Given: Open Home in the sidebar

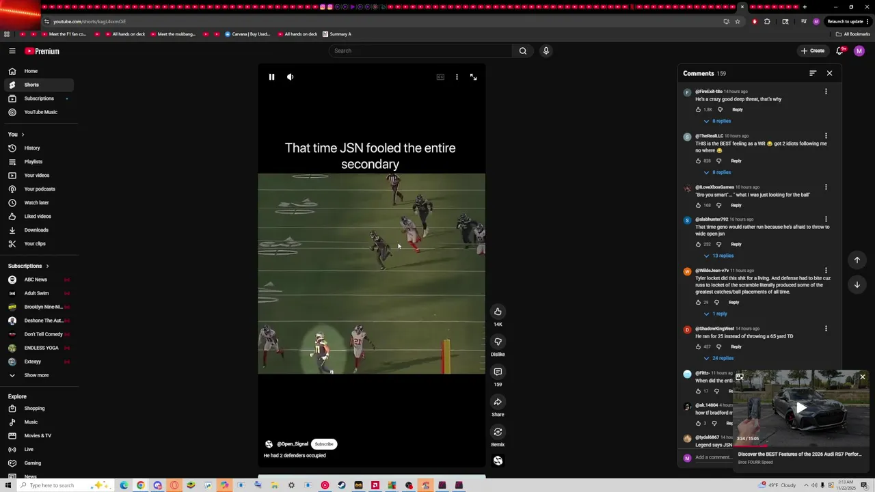Looking at the screenshot, I should [x=38, y=71].
